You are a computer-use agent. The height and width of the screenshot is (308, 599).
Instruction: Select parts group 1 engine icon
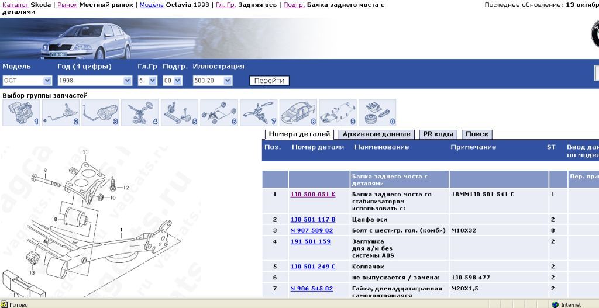pos(21,113)
